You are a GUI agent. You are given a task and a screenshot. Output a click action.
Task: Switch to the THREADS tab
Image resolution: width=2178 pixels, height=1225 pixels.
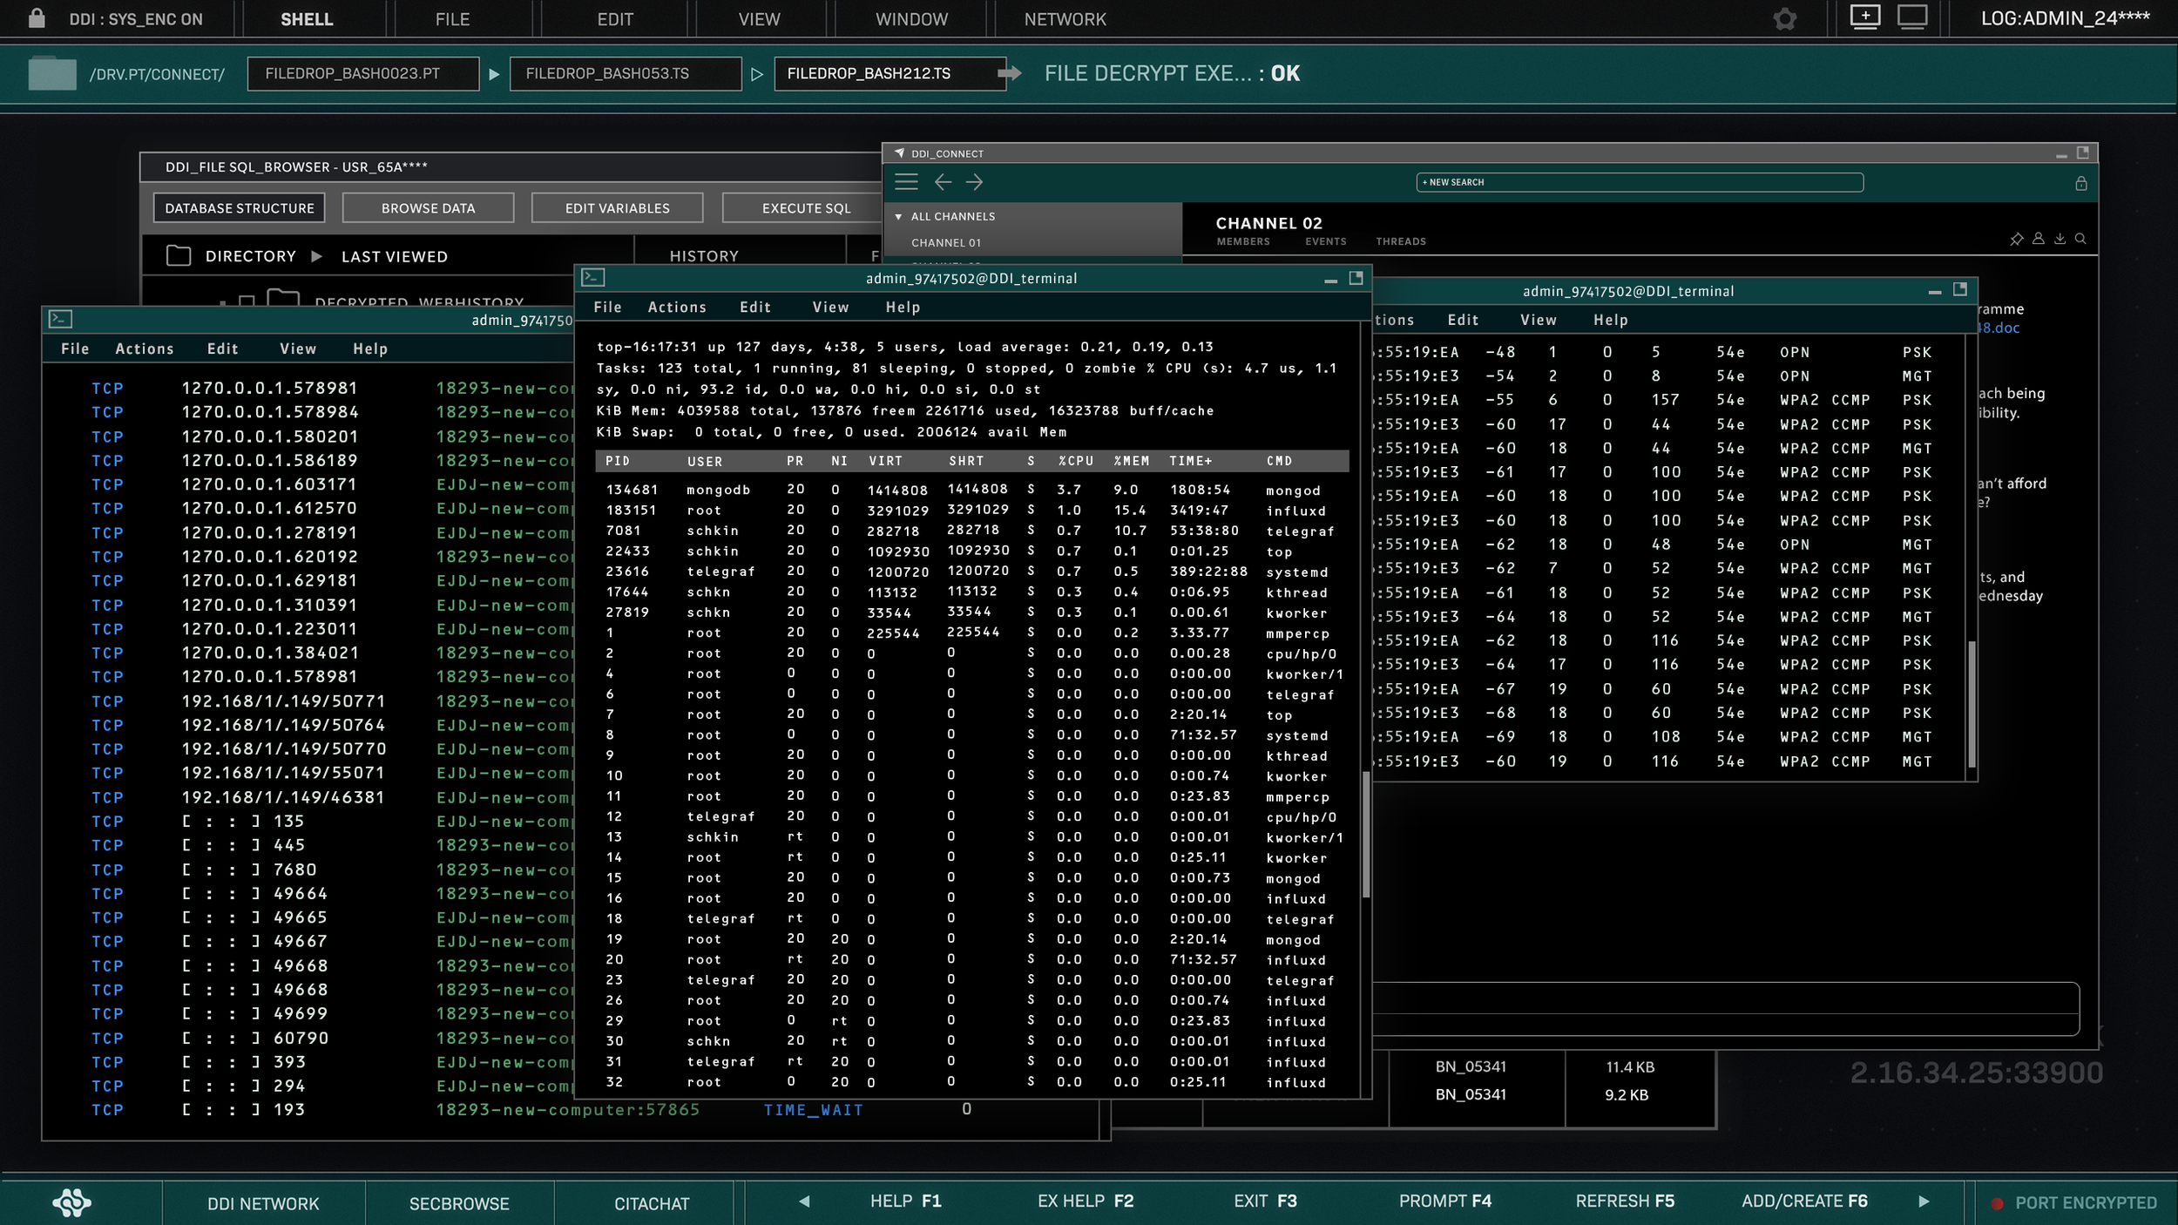[1401, 241]
